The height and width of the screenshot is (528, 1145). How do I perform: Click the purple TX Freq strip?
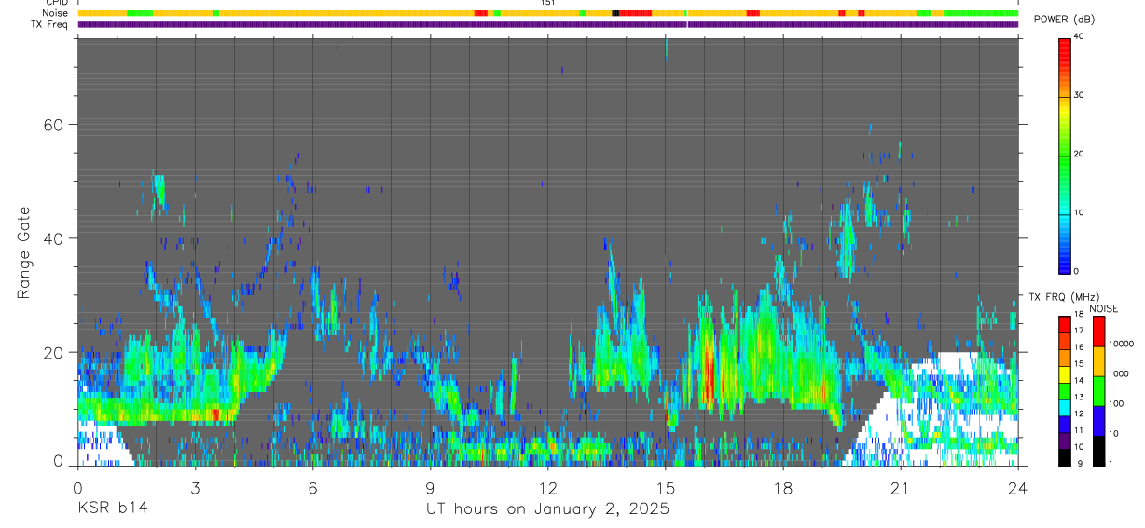click(x=547, y=24)
